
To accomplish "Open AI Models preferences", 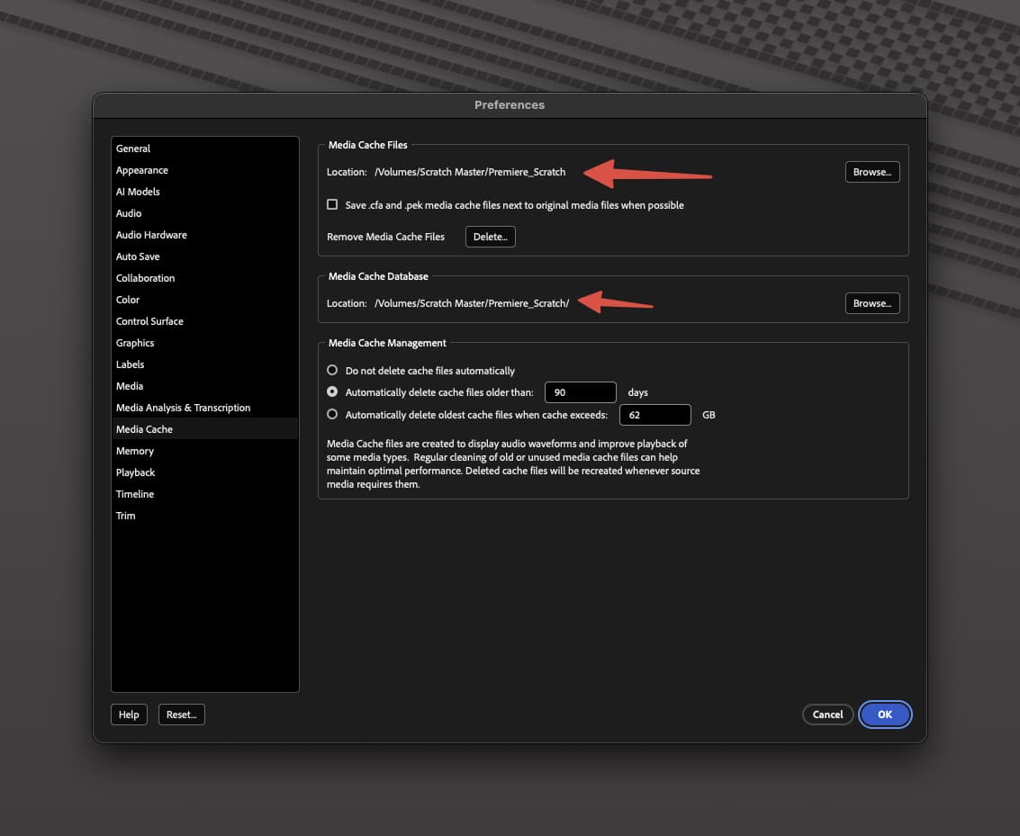I will pos(138,192).
